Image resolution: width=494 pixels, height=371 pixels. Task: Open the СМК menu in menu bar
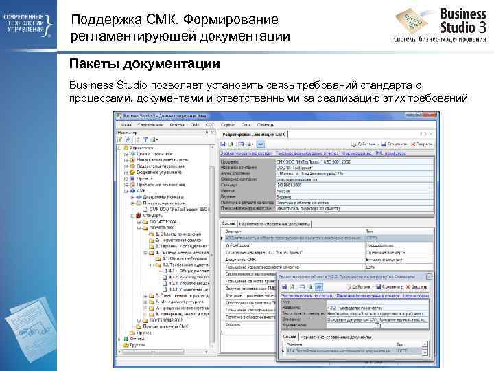[x=195, y=125]
